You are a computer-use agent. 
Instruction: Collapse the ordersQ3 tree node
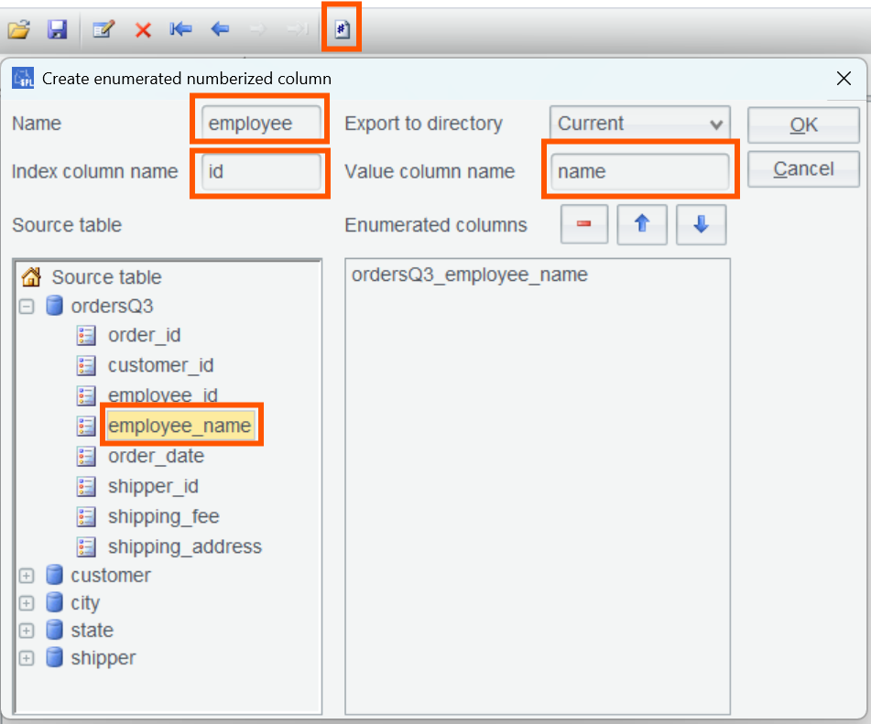tap(27, 306)
